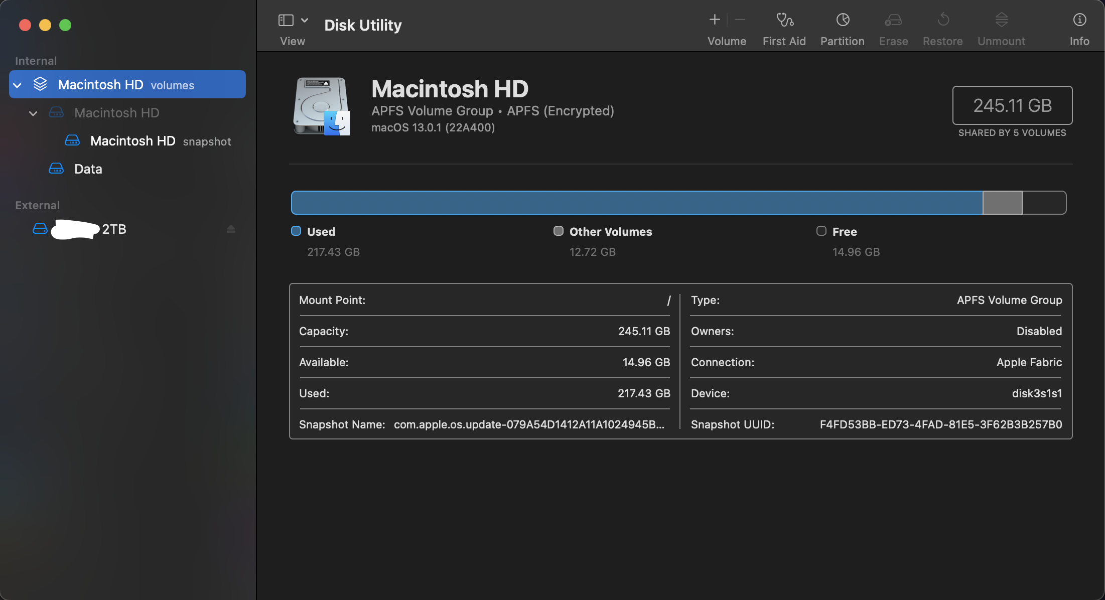This screenshot has height=600, width=1105.
Task: Click the Type APFS Volume Group value
Action: pos(1009,300)
